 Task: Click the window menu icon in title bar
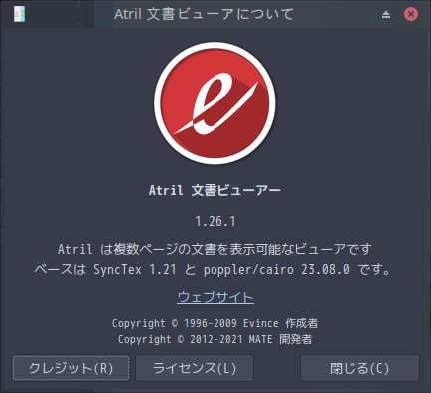(x=19, y=14)
